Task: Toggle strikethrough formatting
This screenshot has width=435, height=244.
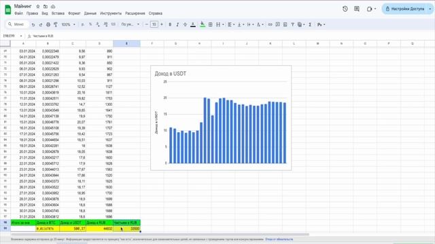Action: [x=185, y=24]
